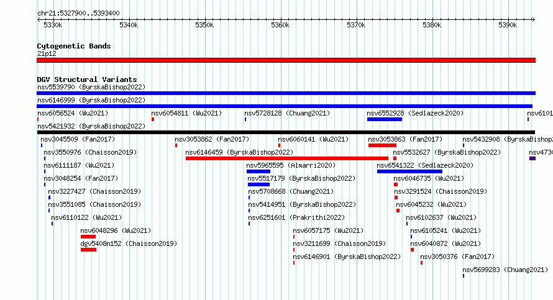Select nsv3551085 (Chaisson2019) label
This screenshot has height=300, width=553.
pos(94,204)
